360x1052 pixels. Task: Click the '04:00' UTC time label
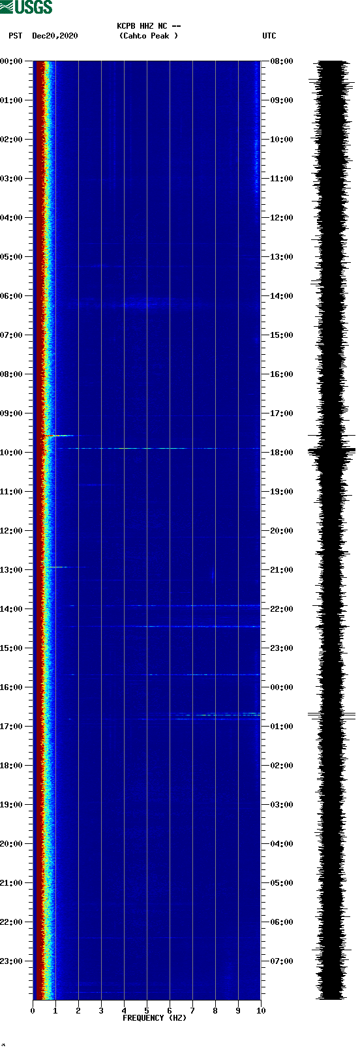282,844
